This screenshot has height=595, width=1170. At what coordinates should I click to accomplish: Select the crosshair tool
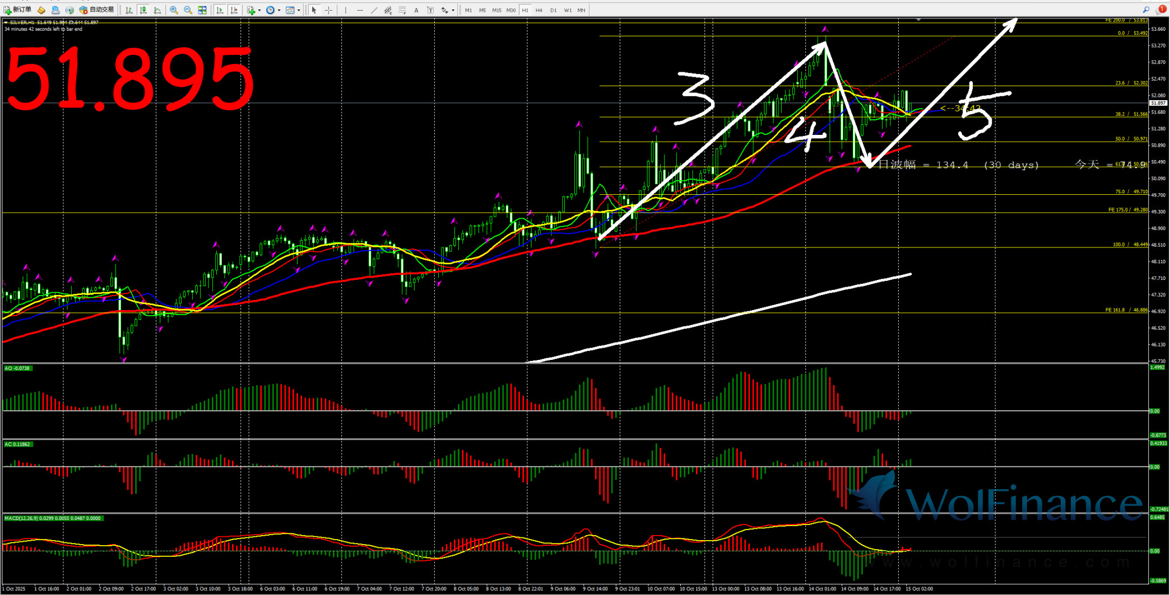tap(328, 10)
